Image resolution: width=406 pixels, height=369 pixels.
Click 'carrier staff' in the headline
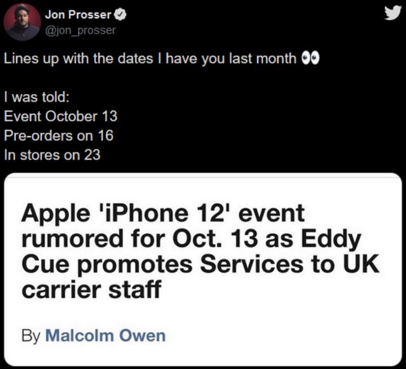tap(91, 289)
